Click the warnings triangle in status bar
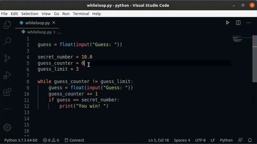The width and height of the screenshot is (257, 144). click(x=53, y=140)
